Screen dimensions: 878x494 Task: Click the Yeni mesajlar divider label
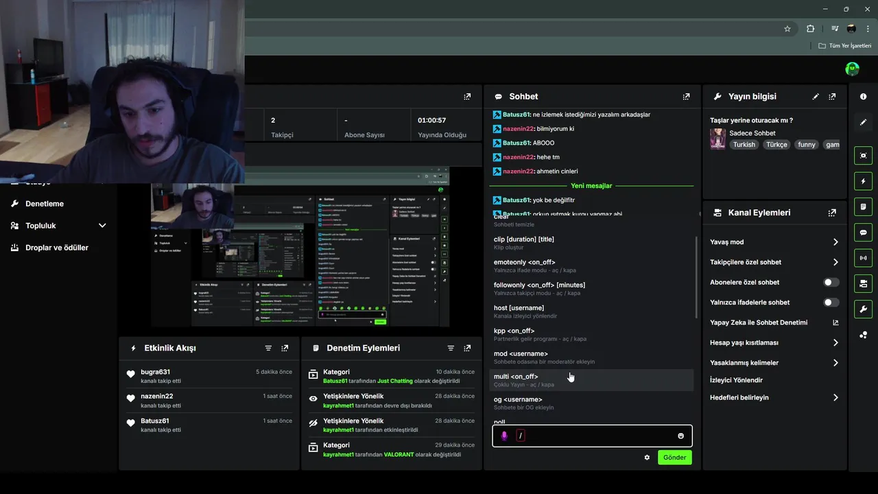click(x=591, y=186)
